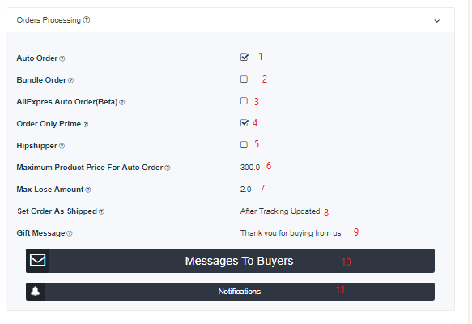Screen dimensions: 472x324
Task: Collapse the Orders Processing section chevron
Action: (436, 21)
